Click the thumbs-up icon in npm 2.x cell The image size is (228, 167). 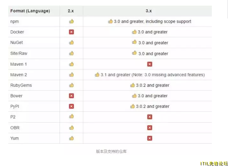coord(71,21)
